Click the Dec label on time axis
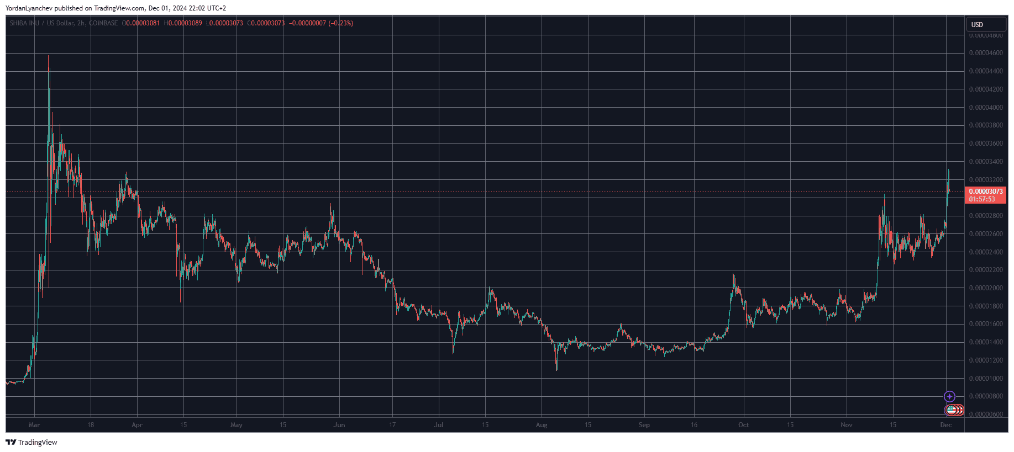Screen dimensions: 1014x452 point(946,425)
